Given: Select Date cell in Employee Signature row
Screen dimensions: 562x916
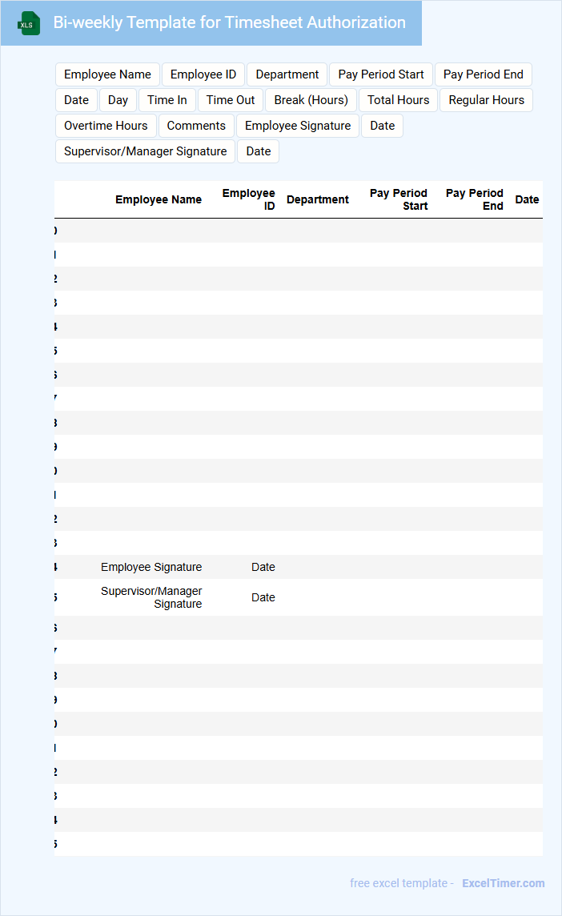Looking at the screenshot, I should pyautogui.click(x=263, y=567).
